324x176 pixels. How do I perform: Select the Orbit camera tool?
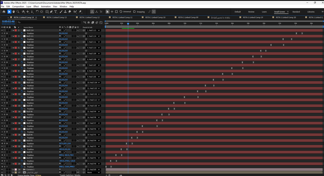click(23, 12)
